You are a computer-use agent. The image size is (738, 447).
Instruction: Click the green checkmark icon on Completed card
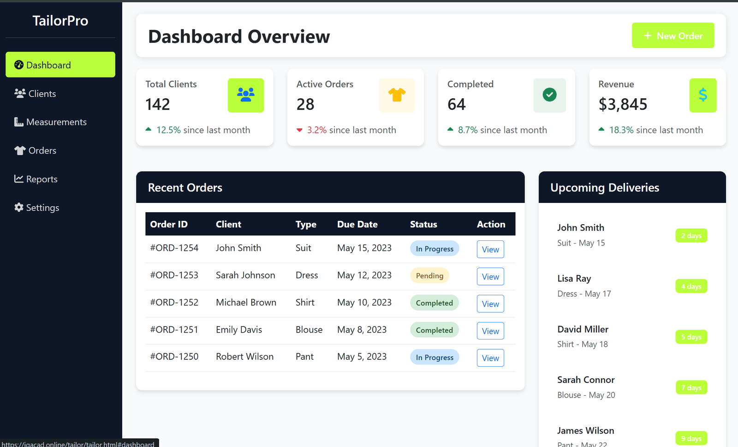click(x=549, y=95)
